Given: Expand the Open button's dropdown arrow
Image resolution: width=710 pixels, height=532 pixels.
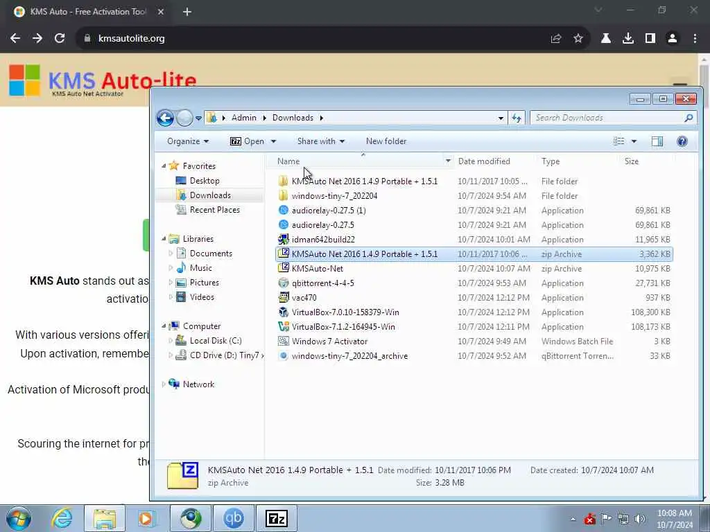Looking at the screenshot, I should 273,141.
